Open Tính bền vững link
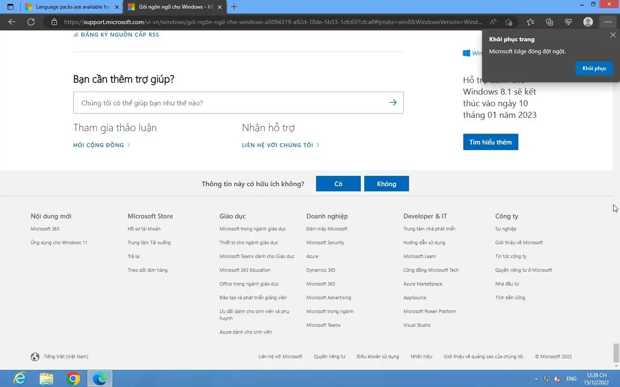This screenshot has height=387, width=620. [510, 298]
